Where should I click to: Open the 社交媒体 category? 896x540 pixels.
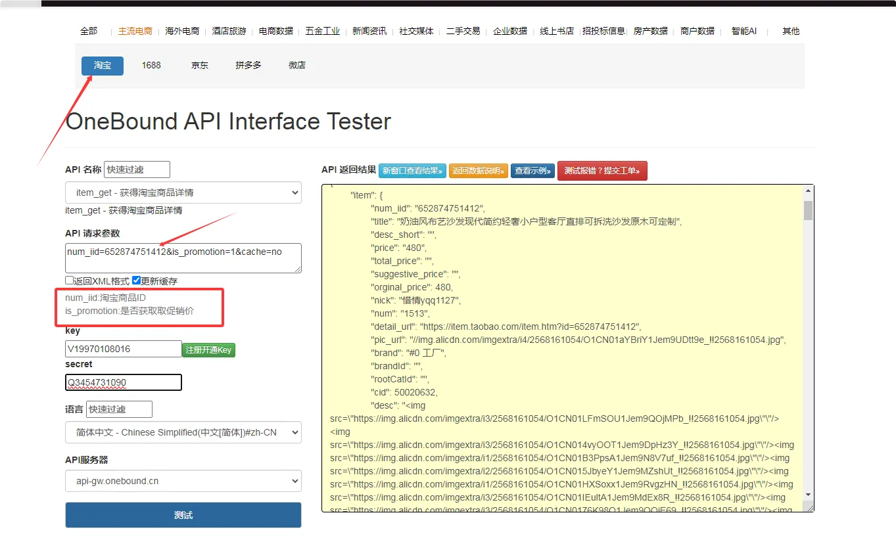[416, 31]
